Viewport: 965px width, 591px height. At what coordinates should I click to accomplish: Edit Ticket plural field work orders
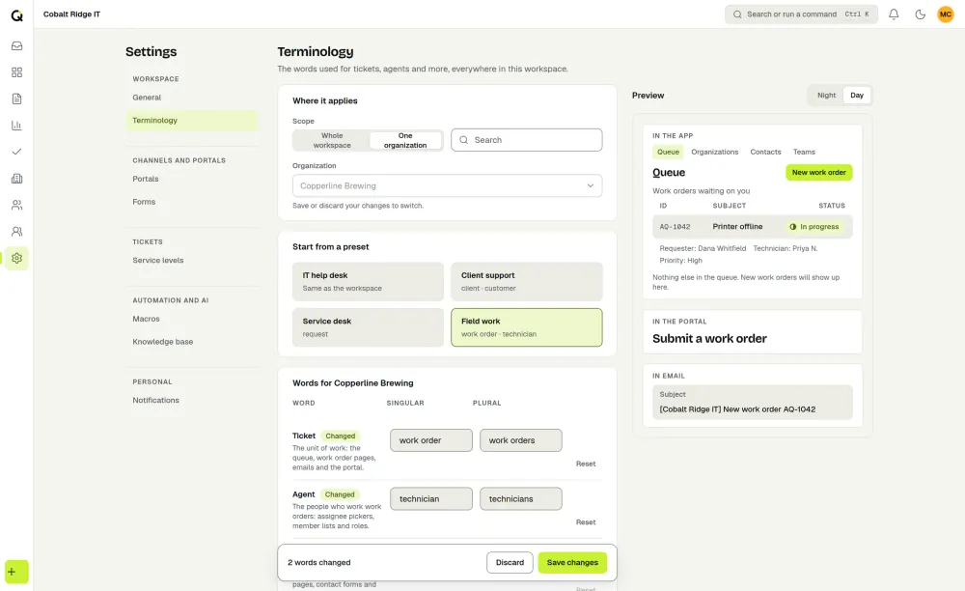521,440
